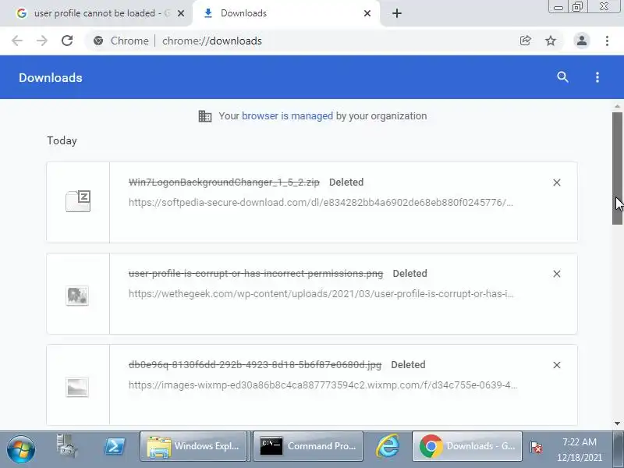Click the Win7LogonBackgroundChanger_1_5_2.zip file name

[224, 183]
